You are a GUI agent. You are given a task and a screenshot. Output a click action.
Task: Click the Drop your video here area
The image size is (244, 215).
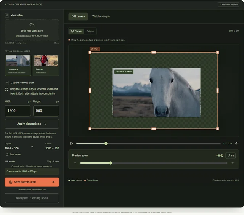(x=32, y=30)
